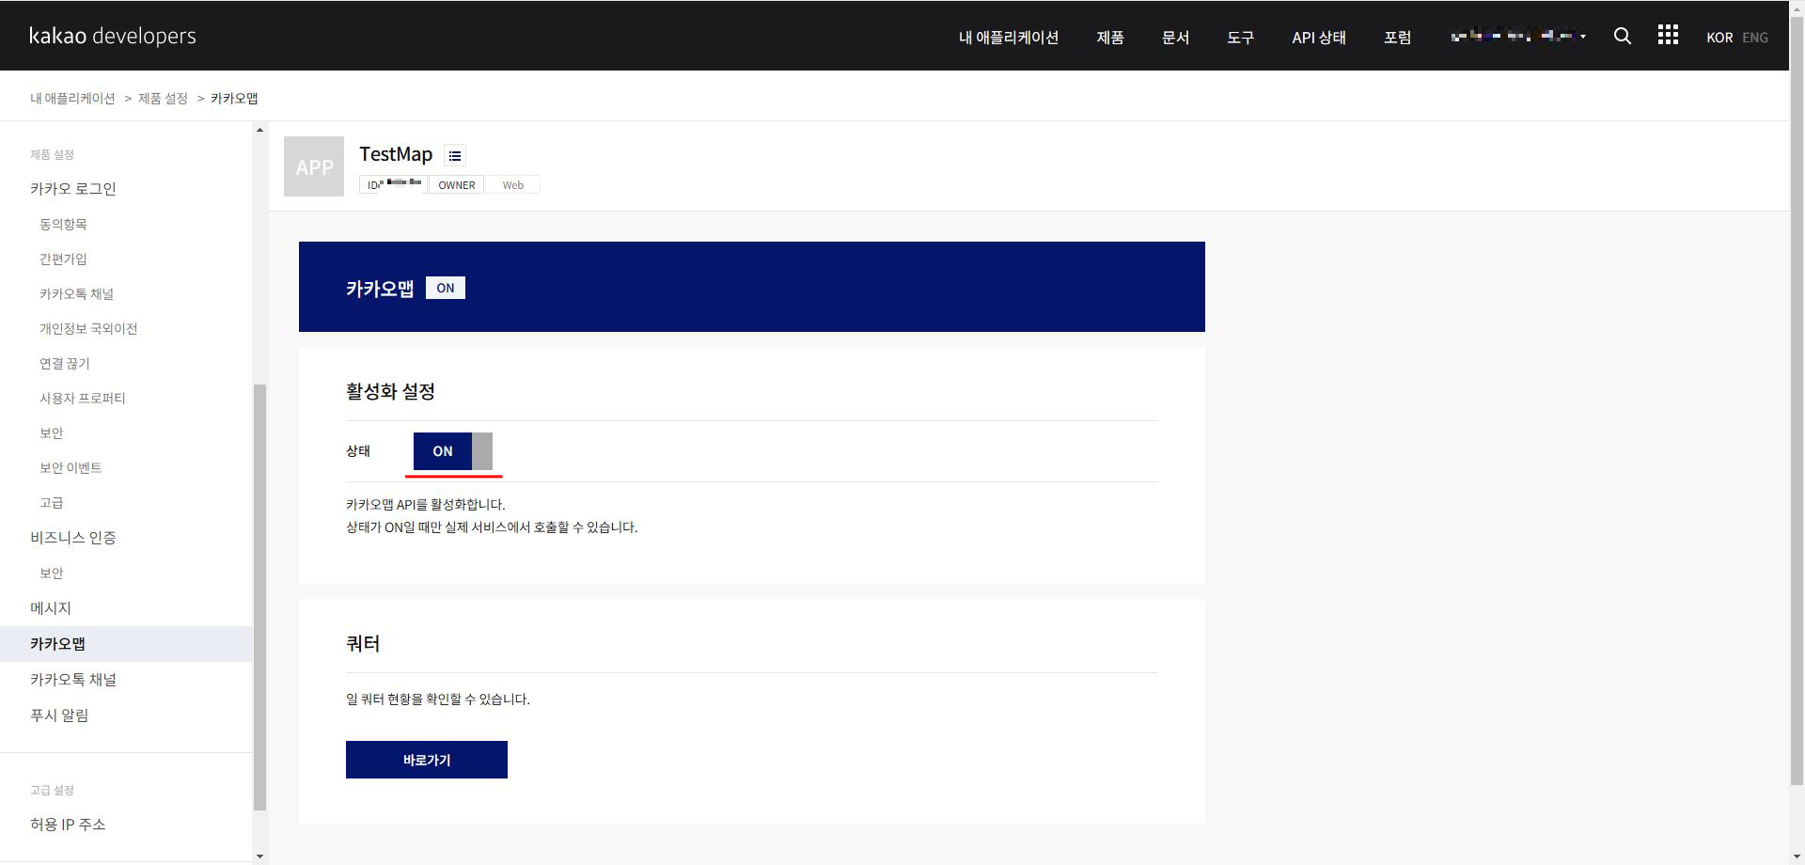1805x865 pixels.
Task: Click the 활성화 설정 heading
Action: pyautogui.click(x=390, y=391)
